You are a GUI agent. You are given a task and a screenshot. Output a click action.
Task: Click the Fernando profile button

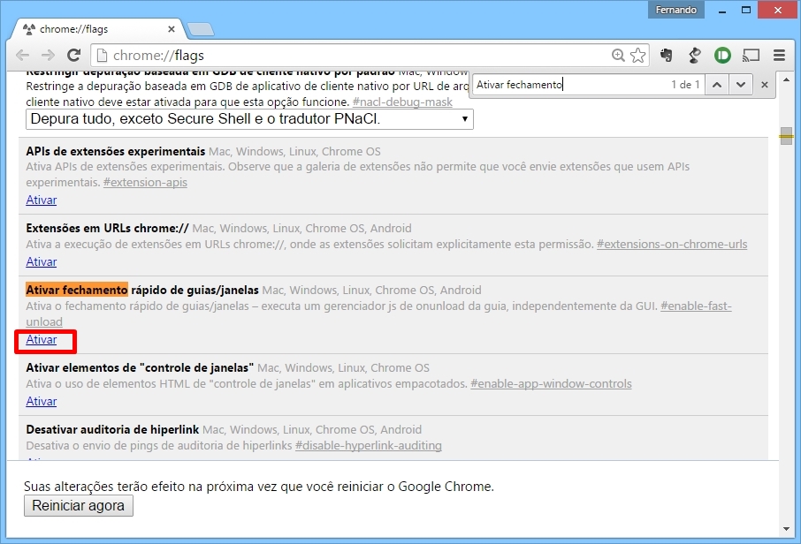click(675, 10)
